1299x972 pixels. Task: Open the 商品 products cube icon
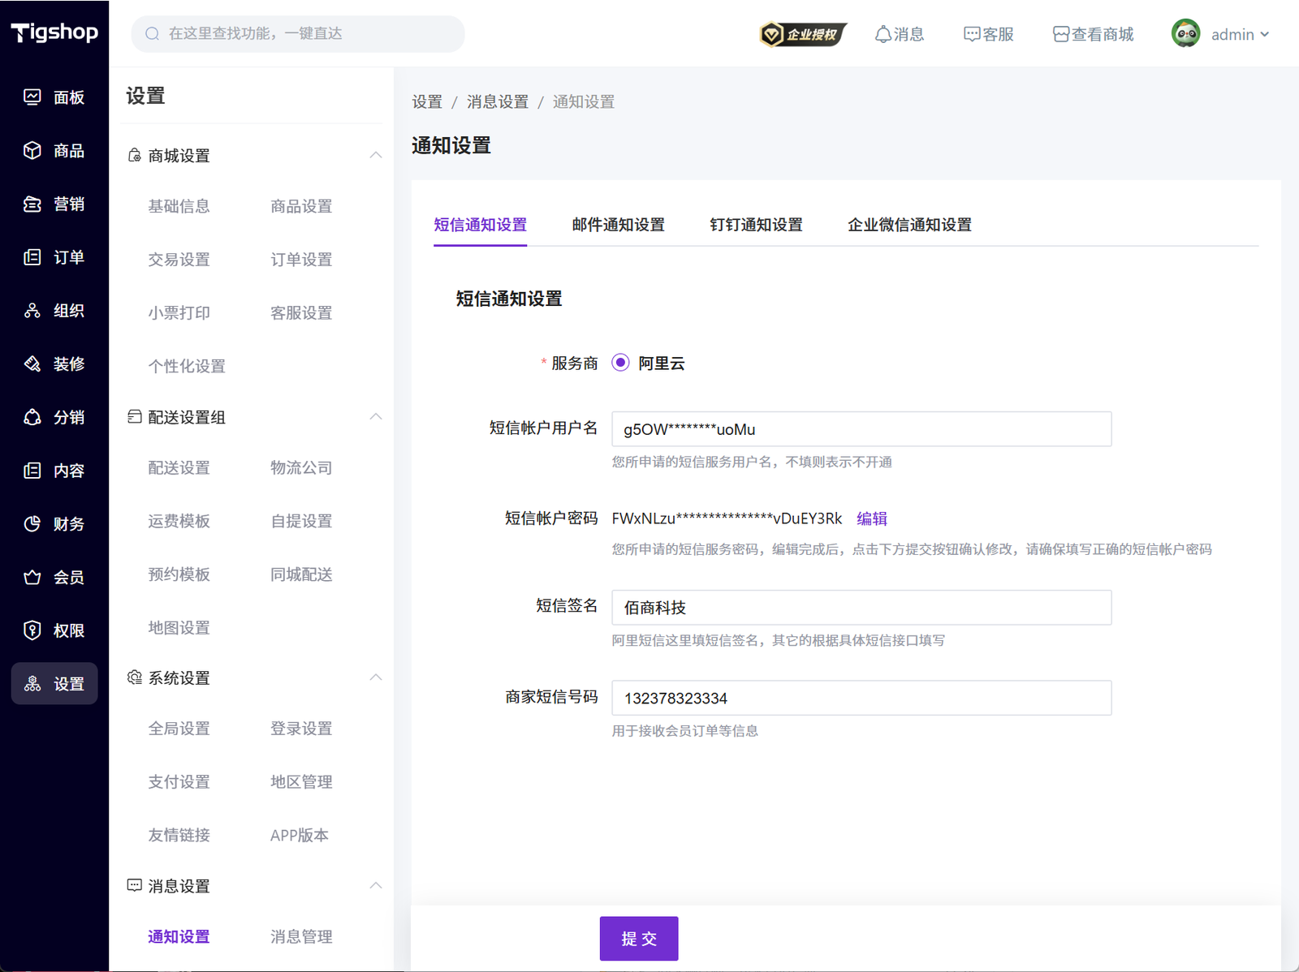(x=32, y=151)
